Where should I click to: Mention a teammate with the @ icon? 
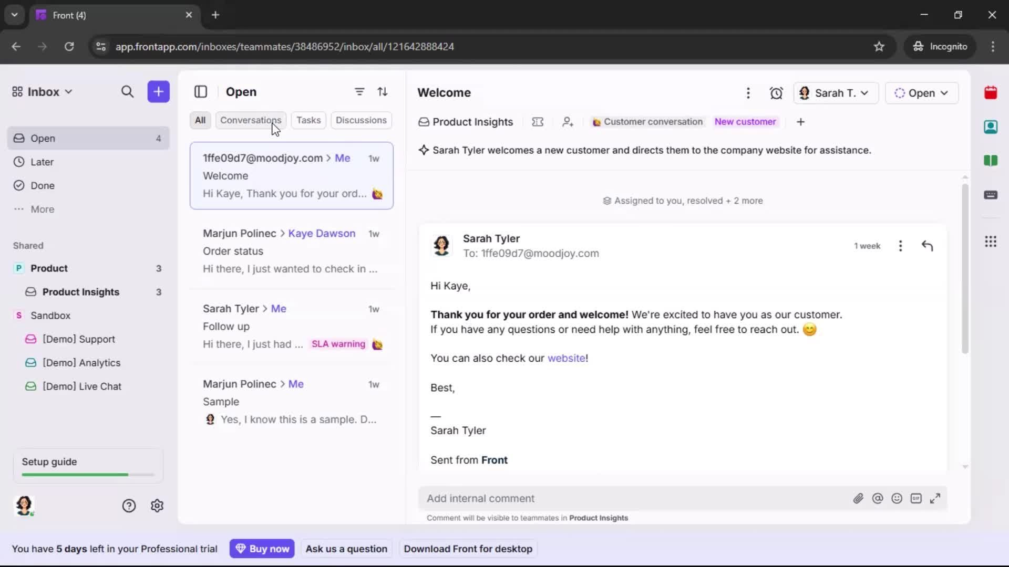click(878, 498)
